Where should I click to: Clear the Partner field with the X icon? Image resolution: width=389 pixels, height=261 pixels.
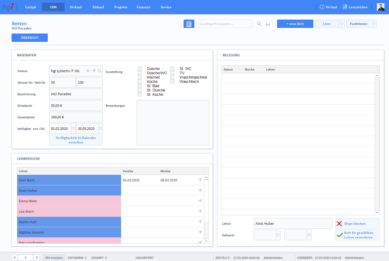pyautogui.click(x=88, y=71)
